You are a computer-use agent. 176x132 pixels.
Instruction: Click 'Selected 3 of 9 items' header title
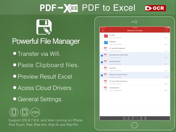tap(135, 31)
